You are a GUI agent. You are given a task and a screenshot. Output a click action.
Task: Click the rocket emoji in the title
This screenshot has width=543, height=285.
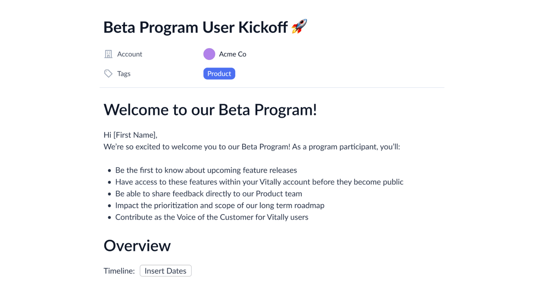point(299,27)
